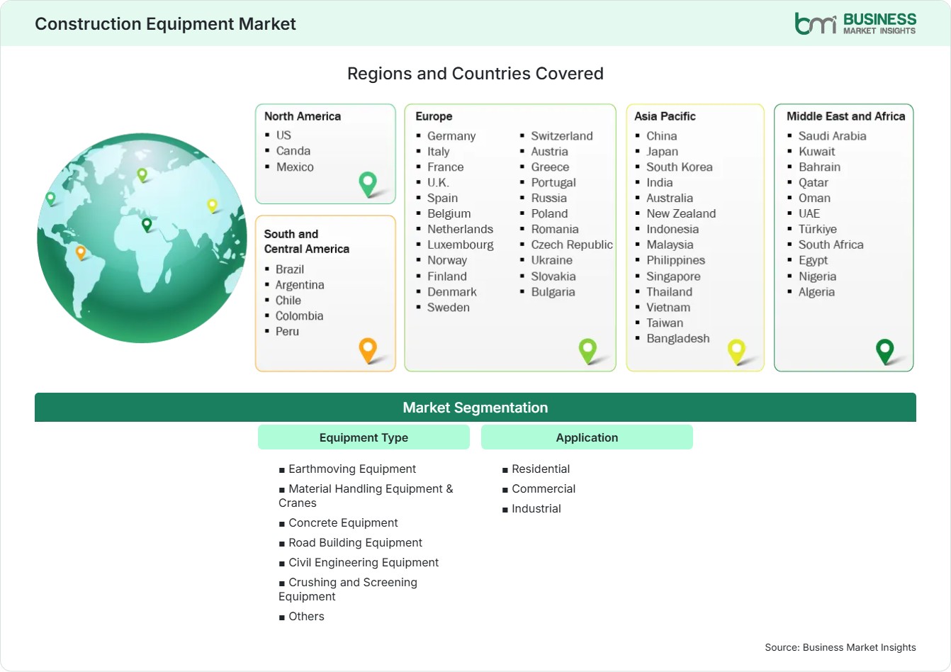Click the South and Central America heading
The width and height of the screenshot is (951, 672).
click(x=307, y=241)
